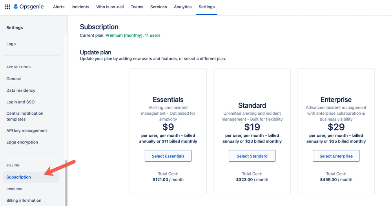Open Logs in settings sidebar
The width and height of the screenshot is (392, 206).
[11, 44]
